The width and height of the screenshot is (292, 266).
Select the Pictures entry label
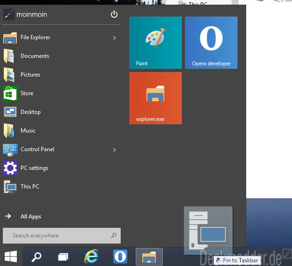30,75
